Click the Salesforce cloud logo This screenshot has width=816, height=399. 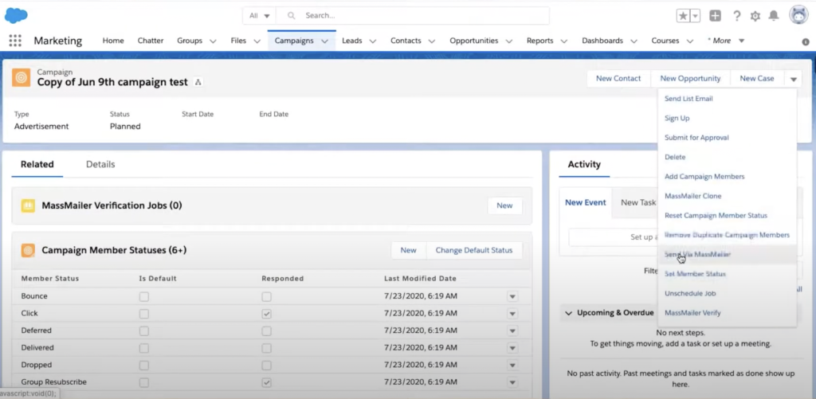tap(16, 16)
